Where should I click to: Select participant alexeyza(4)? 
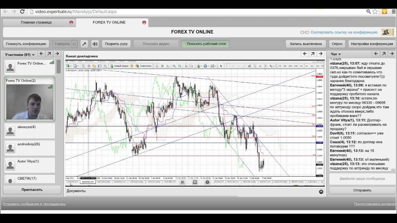30,130
